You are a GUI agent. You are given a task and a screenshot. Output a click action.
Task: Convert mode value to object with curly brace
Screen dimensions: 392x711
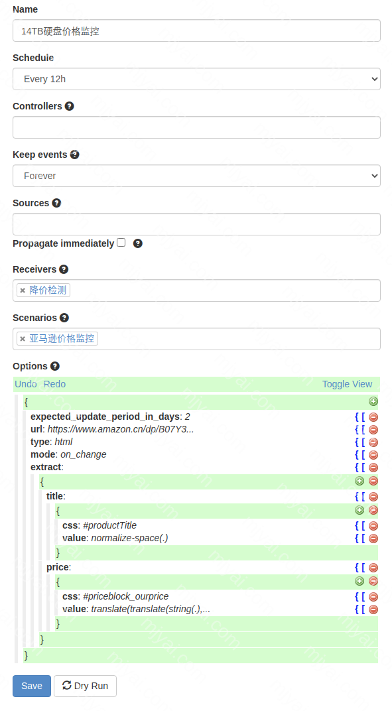357,455
